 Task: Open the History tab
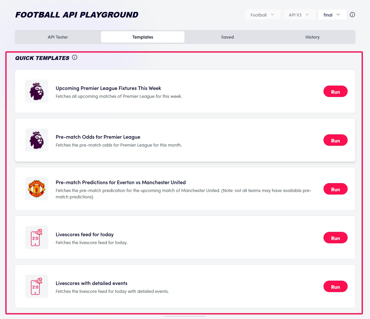[312, 37]
